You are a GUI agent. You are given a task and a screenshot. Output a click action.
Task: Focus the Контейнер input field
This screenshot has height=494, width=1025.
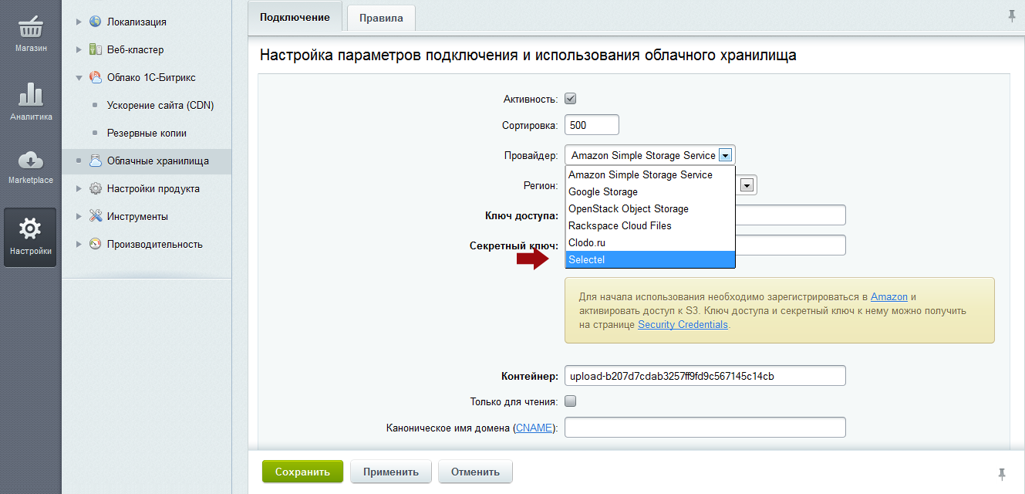(705, 376)
